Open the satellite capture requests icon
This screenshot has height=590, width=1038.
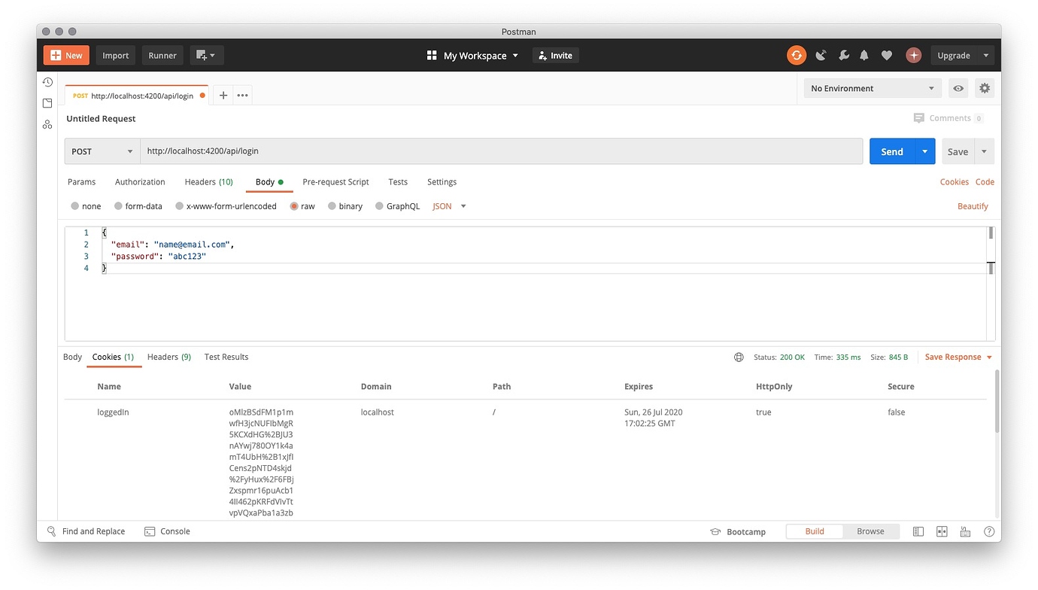tap(821, 55)
